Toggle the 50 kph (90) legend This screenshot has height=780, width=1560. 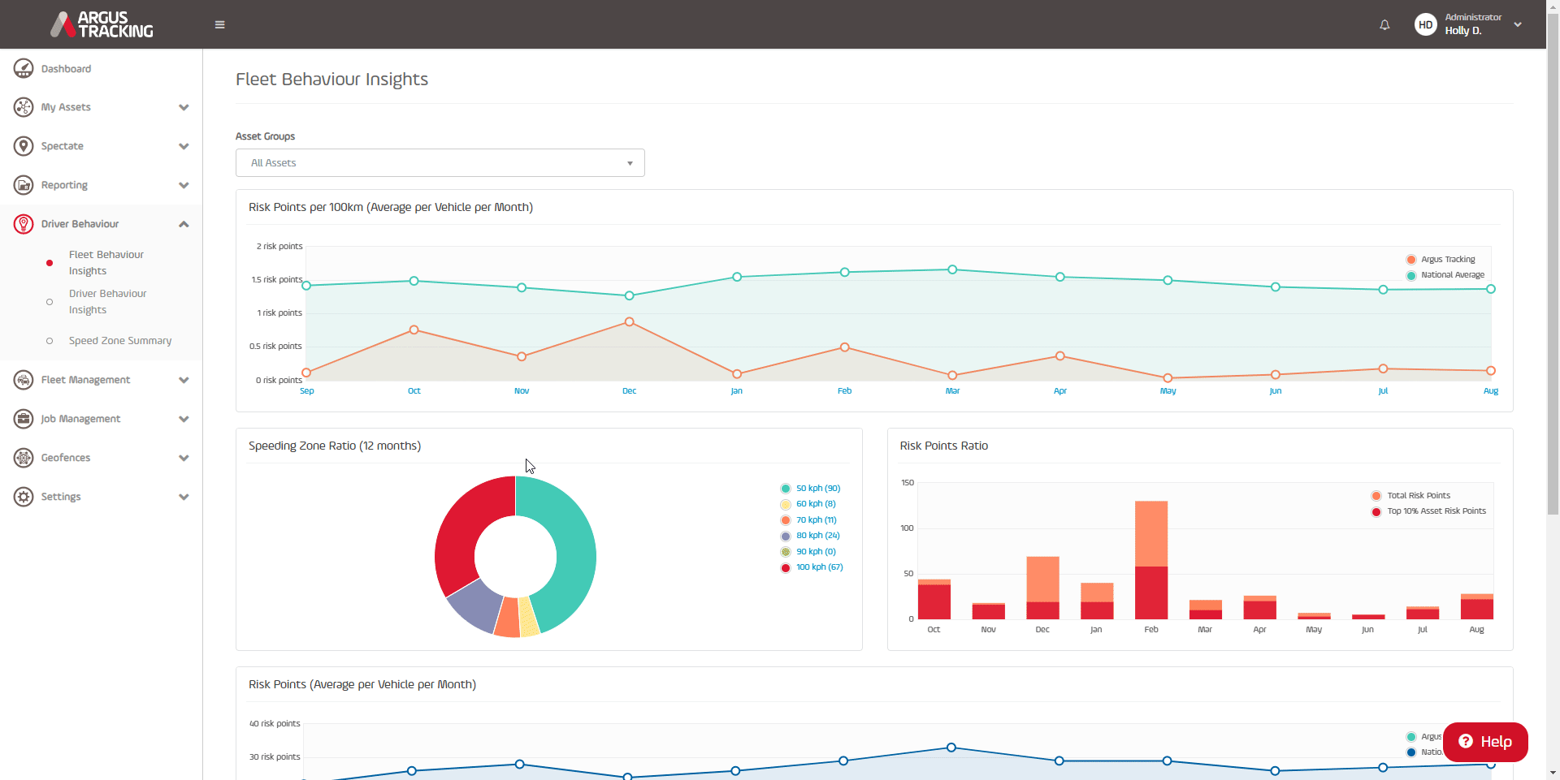[810, 489]
